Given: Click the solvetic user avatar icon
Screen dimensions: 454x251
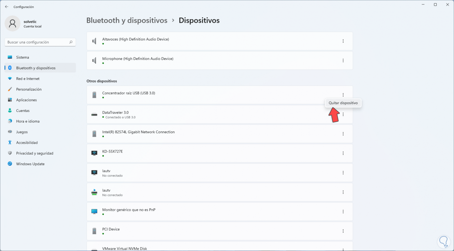Looking at the screenshot, I should pos(12,23).
